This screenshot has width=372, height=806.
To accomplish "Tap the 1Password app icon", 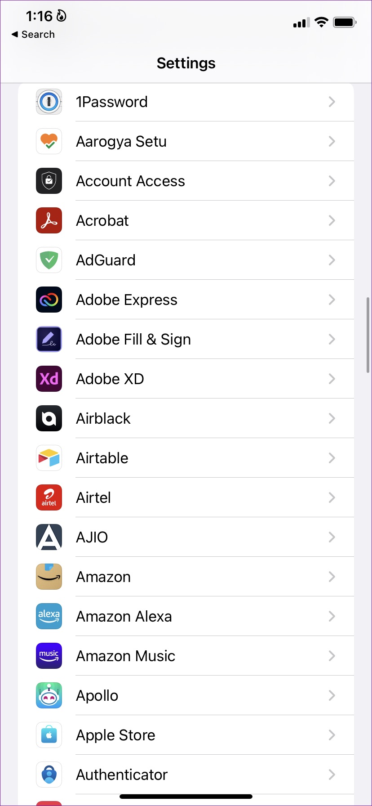I will 49,102.
